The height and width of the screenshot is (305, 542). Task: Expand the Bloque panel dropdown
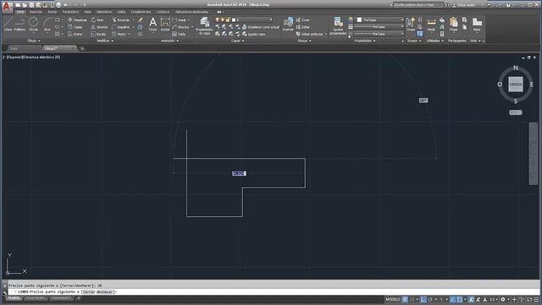[305, 41]
